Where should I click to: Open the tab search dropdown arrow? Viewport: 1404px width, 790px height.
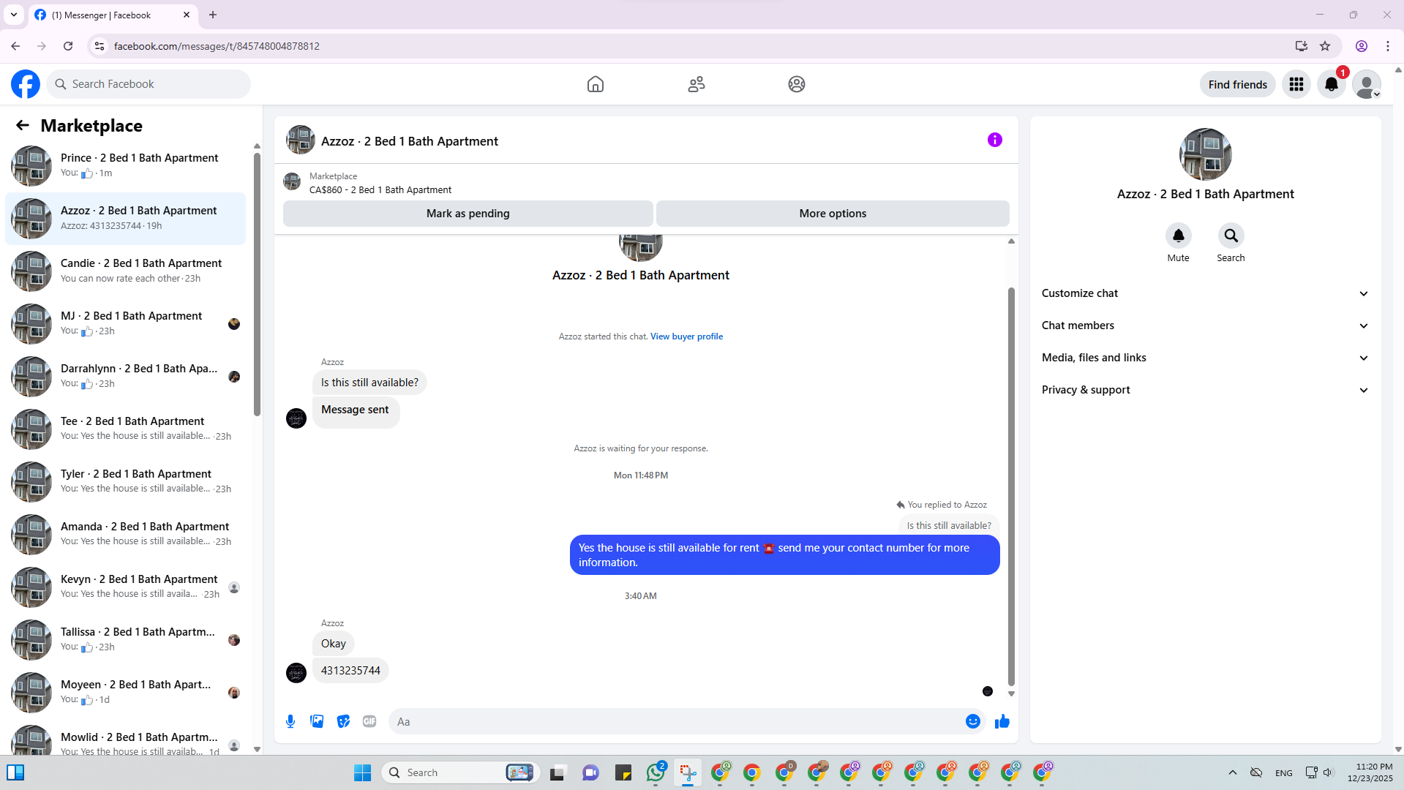[14, 15]
